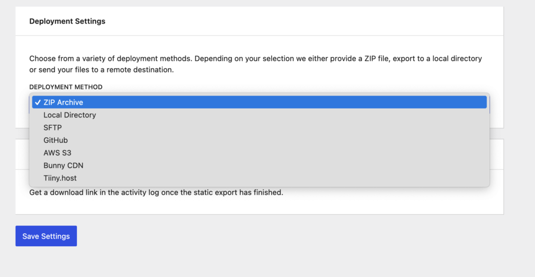Click the 'Choose from a variety' description text
Viewport: 535px width, 277px height.
point(255,64)
